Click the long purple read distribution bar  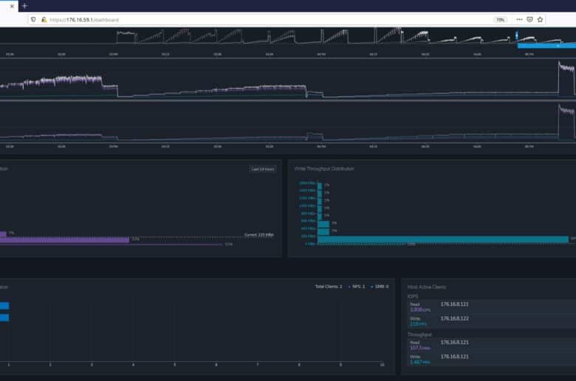[65, 240]
